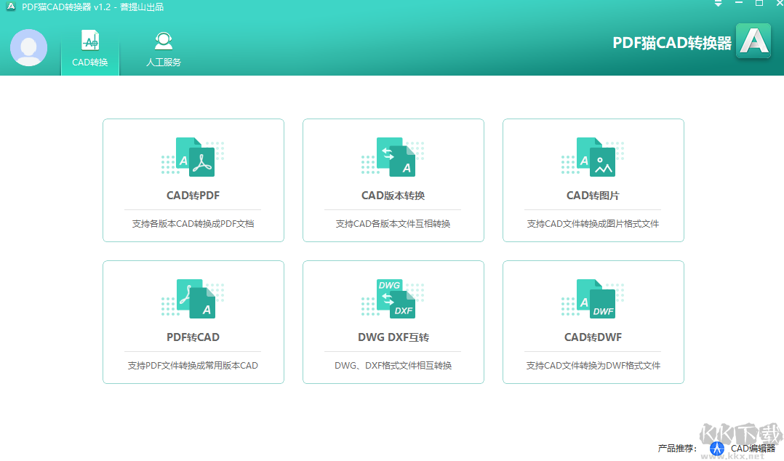Click the CAD转DWF conversion icon
Viewport: 784px width, 461px height.
pos(593,297)
